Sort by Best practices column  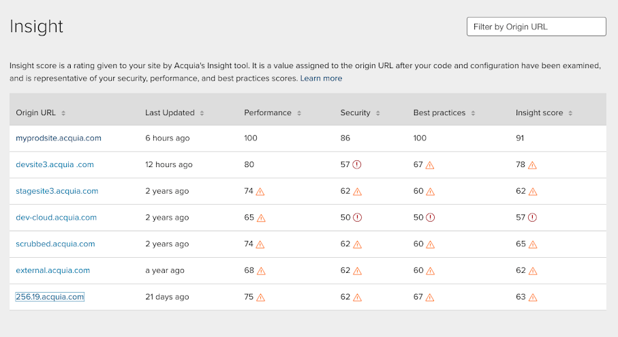point(444,113)
